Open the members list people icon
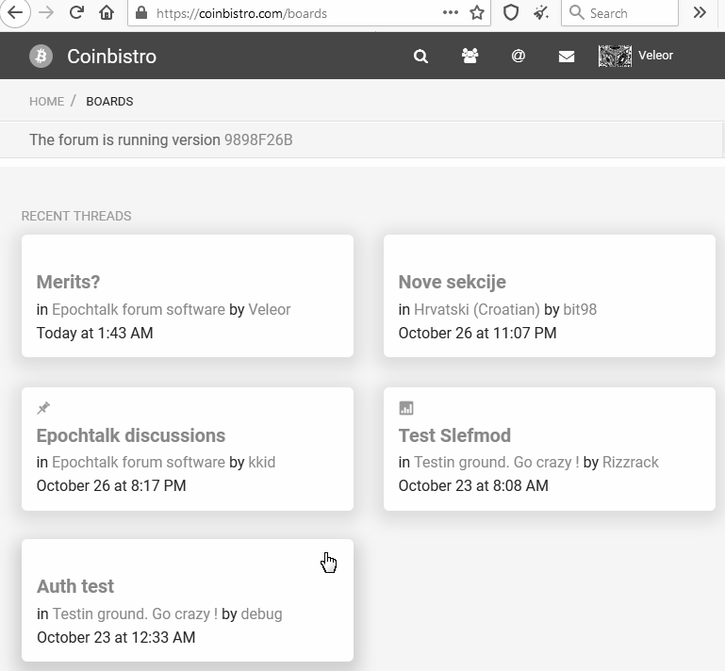 tap(470, 56)
